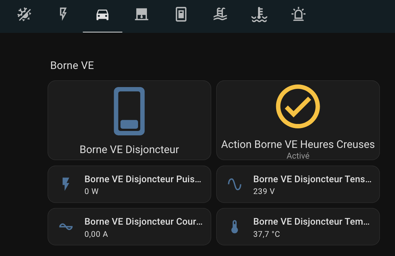395x256 pixels.
Task: Switch to the electricity lightning bolt tab
Action: pos(63,15)
